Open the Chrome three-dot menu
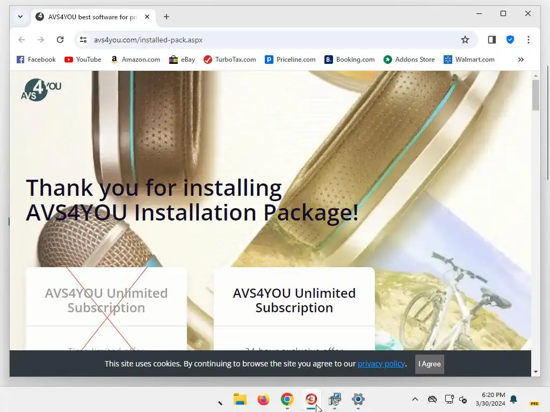Screen dimensions: 550x412 529,40
